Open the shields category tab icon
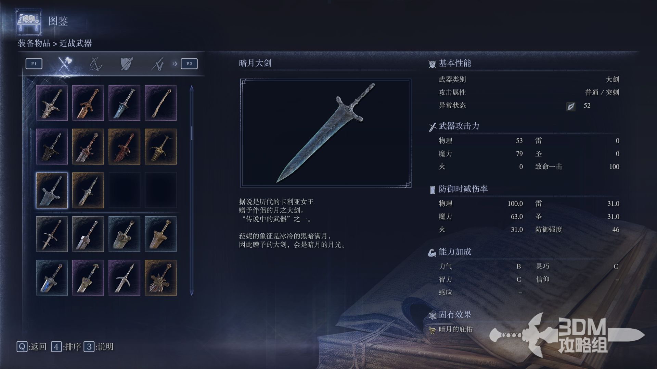This screenshot has height=369, width=657. click(x=127, y=64)
